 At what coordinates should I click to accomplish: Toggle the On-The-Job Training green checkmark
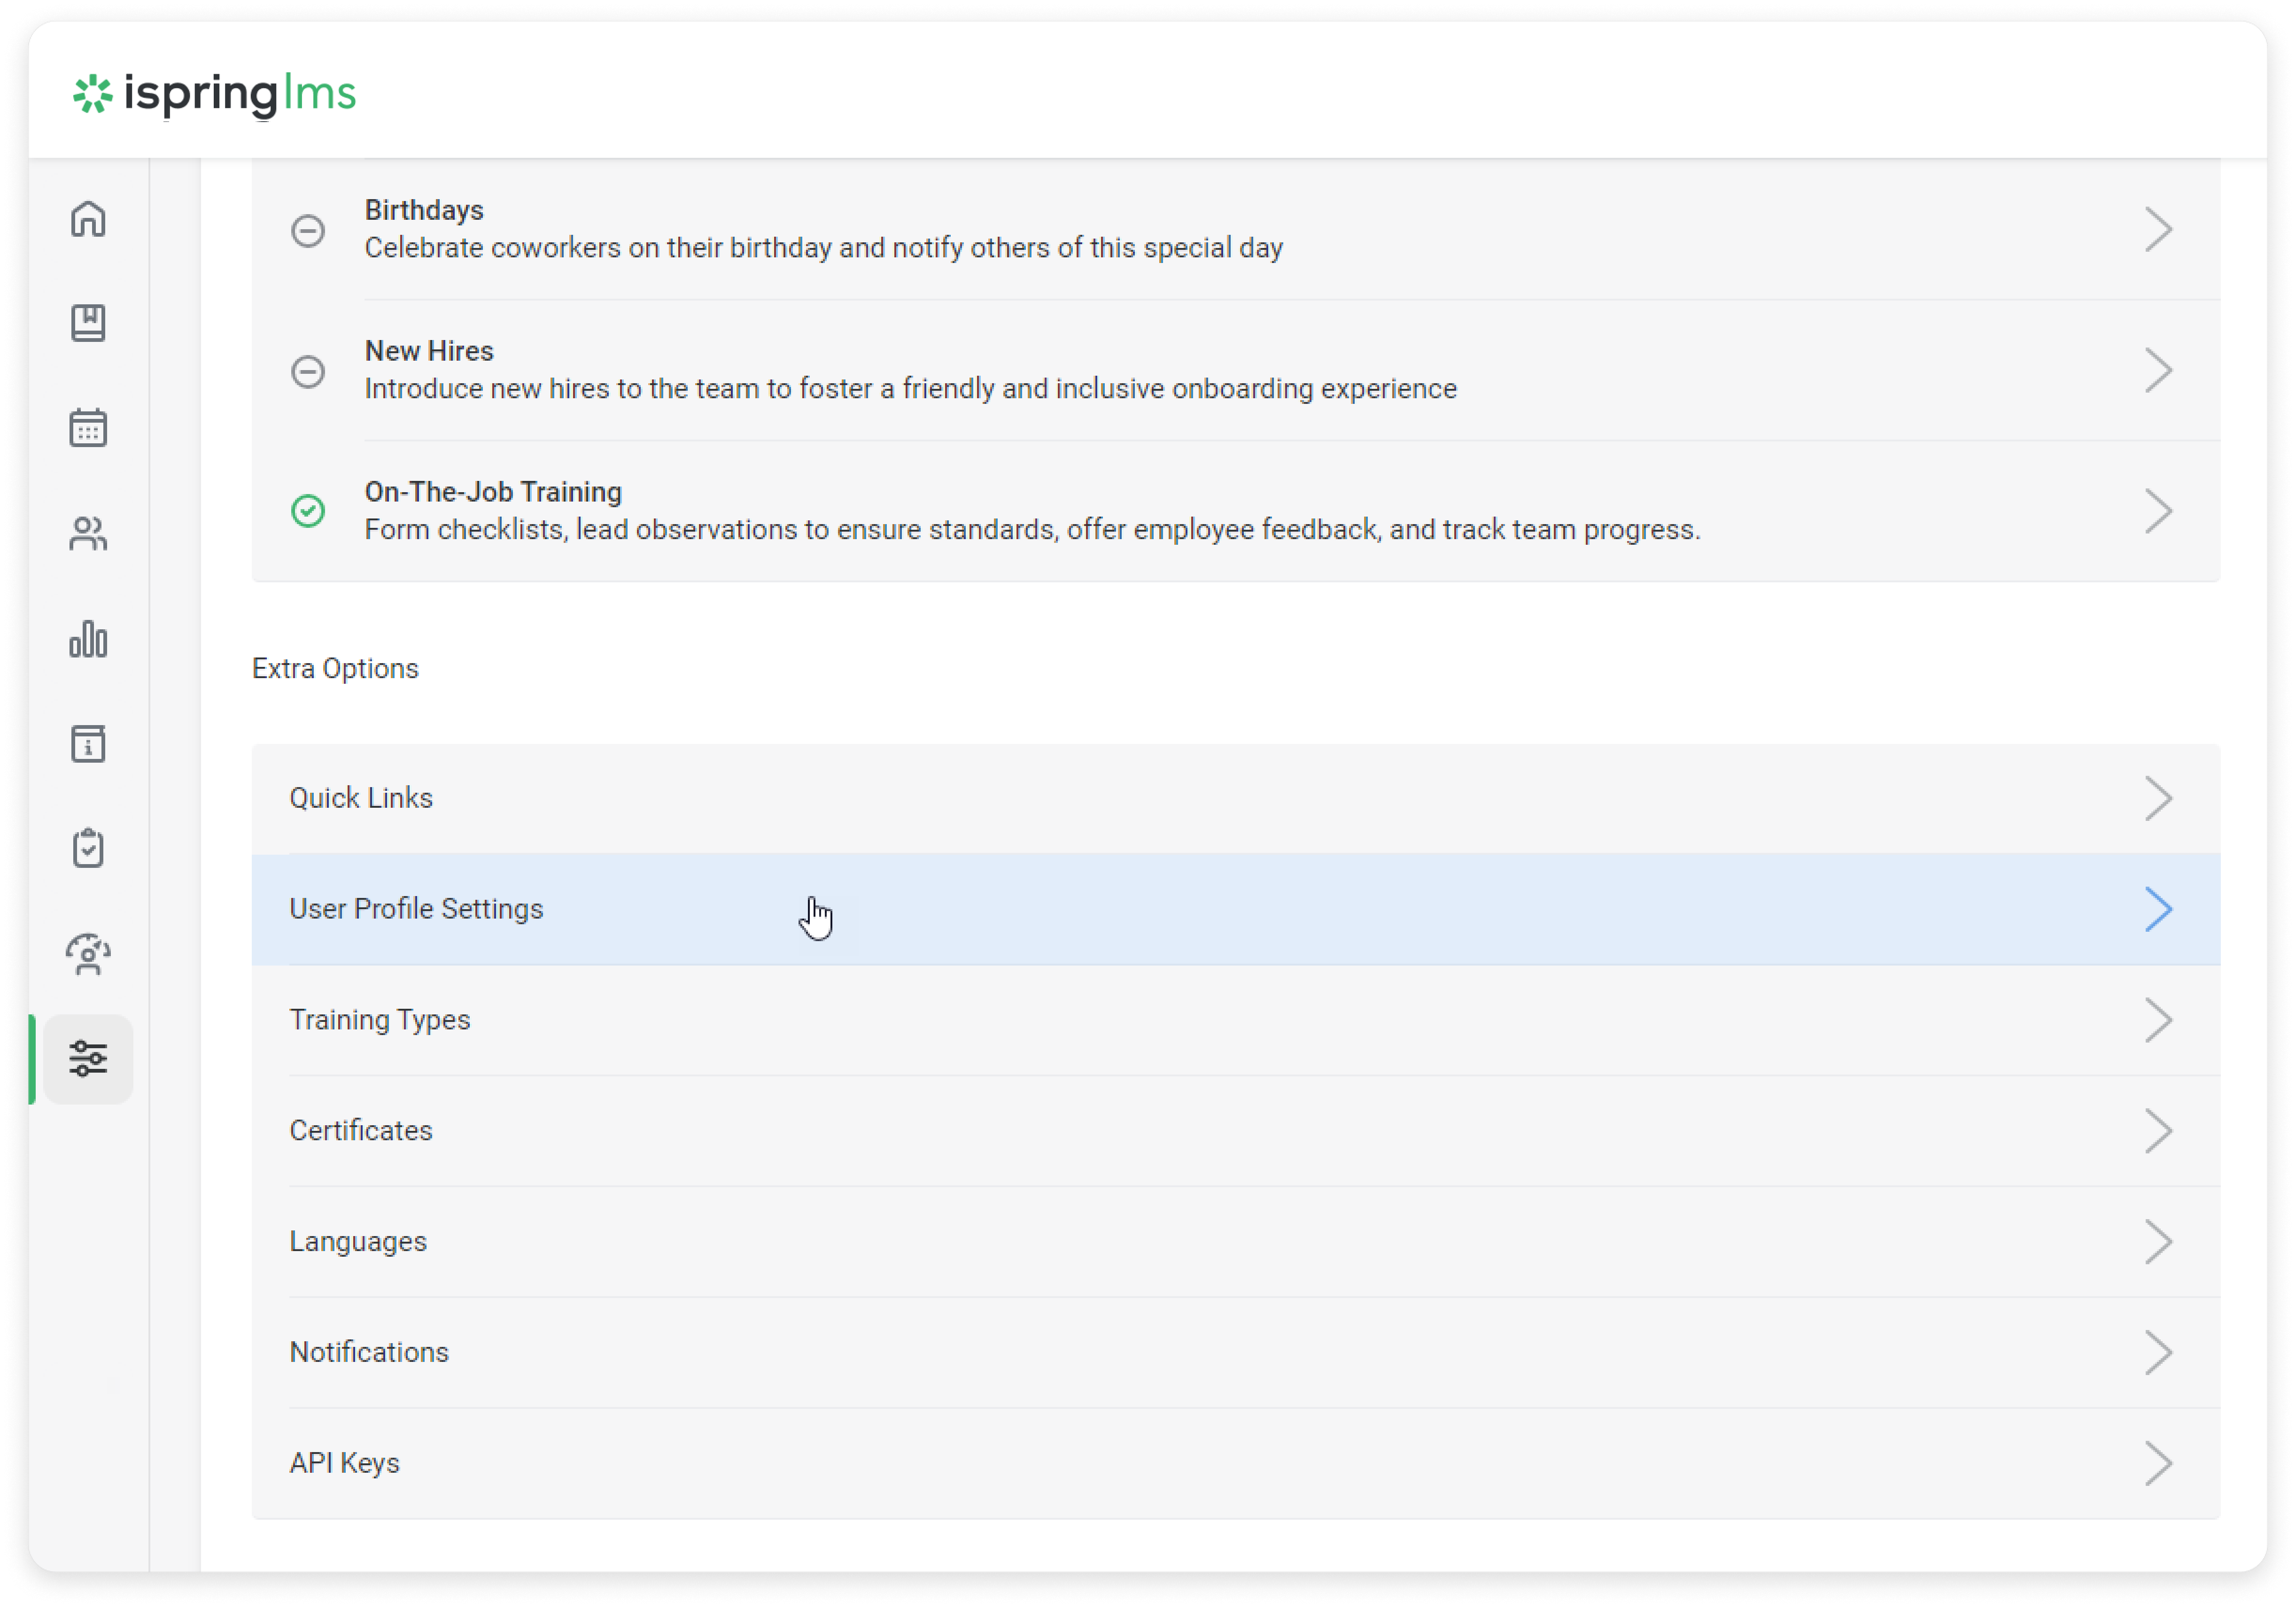[x=308, y=511]
